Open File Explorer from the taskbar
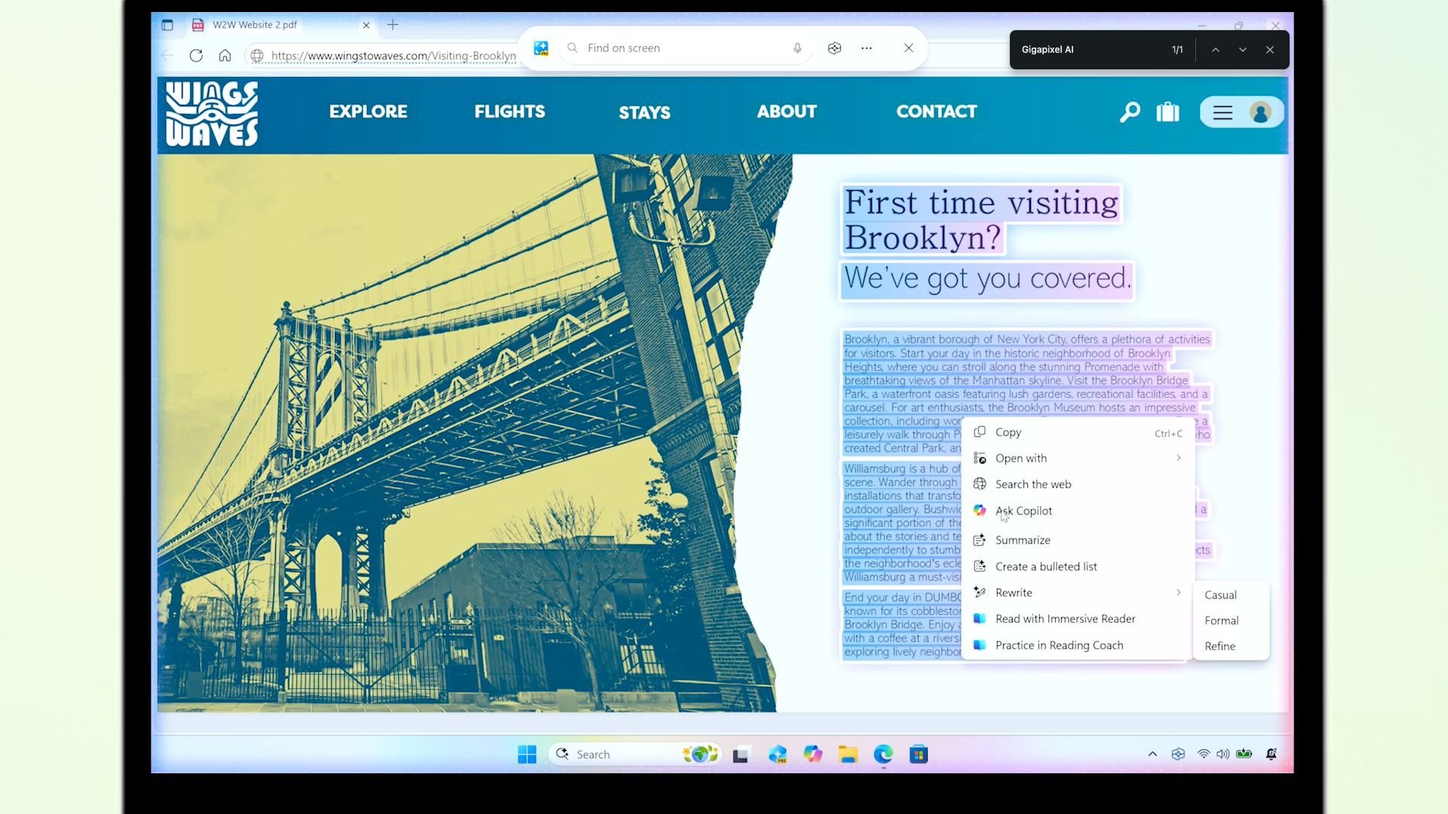Image resolution: width=1448 pixels, height=814 pixels. click(x=848, y=754)
